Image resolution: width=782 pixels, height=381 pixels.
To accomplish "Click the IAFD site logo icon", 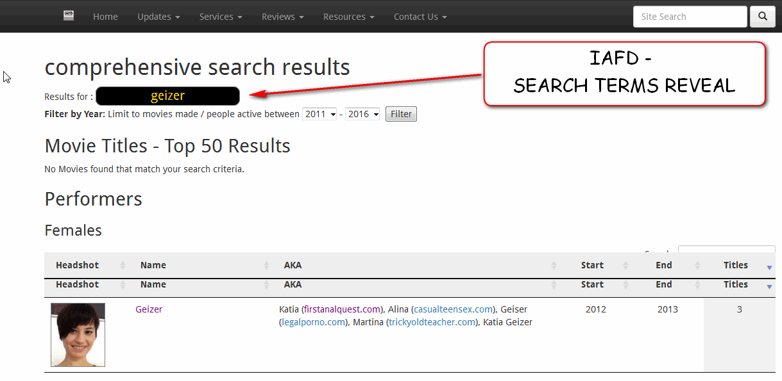I will [69, 16].
